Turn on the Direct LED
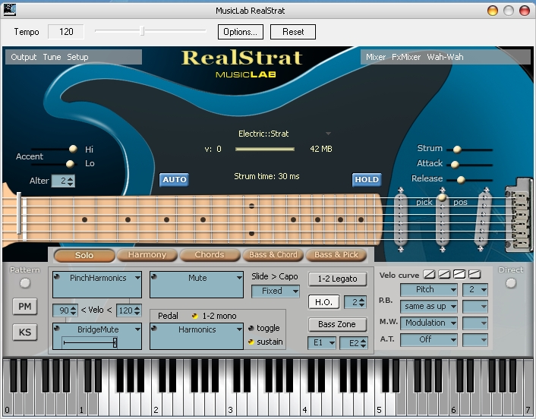The image size is (536, 419). point(511,283)
